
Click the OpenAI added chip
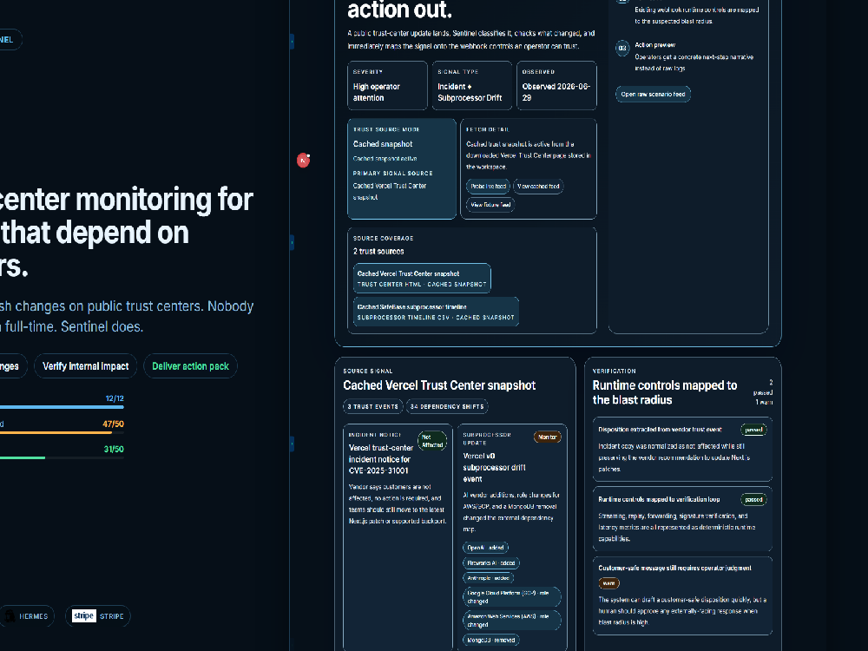pyautogui.click(x=485, y=548)
